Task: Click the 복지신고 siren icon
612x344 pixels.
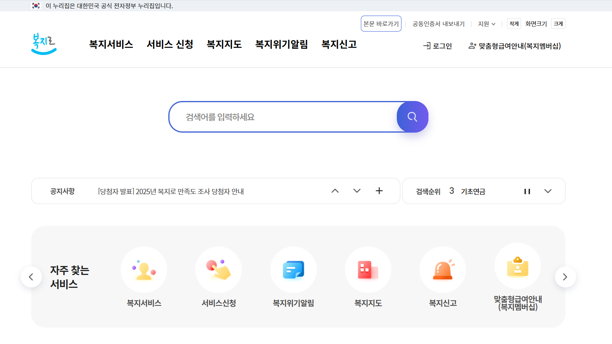Action: (x=442, y=270)
